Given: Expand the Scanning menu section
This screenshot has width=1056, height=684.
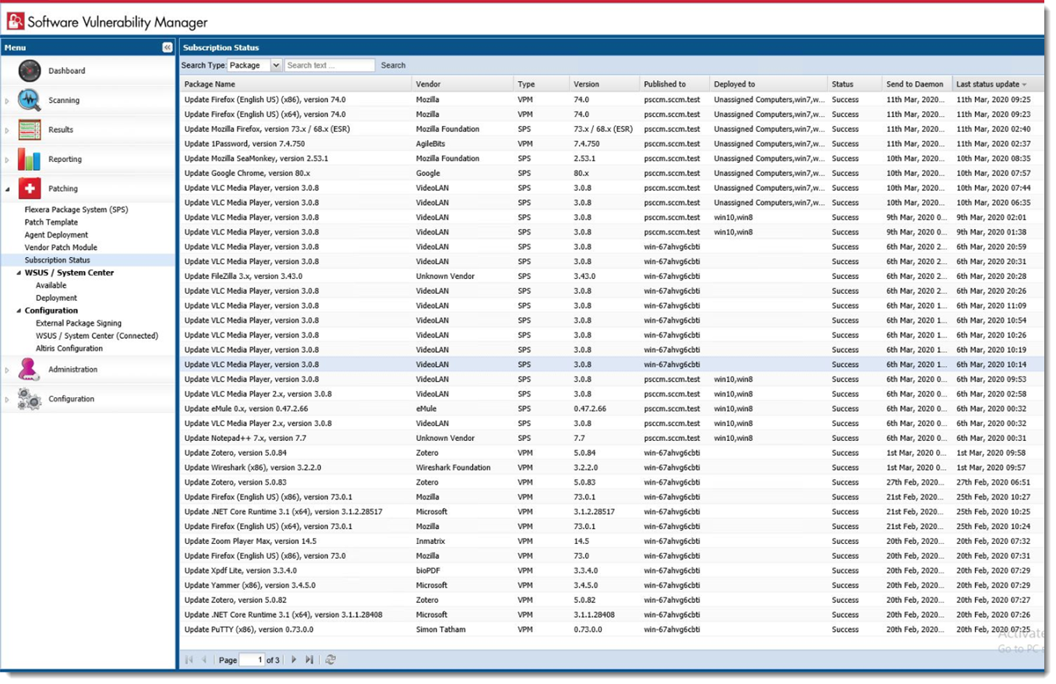Looking at the screenshot, I should pyautogui.click(x=7, y=101).
